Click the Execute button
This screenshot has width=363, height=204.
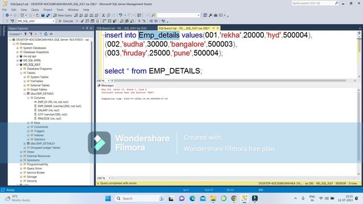(66, 21)
